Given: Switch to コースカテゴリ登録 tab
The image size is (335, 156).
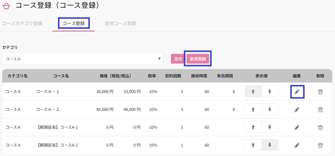Looking at the screenshot, I should point(22,24).
